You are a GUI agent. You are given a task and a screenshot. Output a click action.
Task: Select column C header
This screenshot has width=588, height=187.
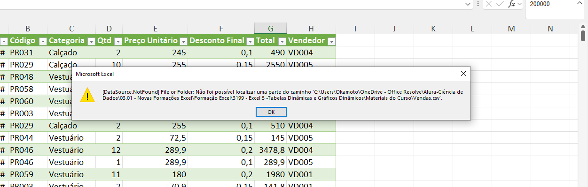(71, 29)
